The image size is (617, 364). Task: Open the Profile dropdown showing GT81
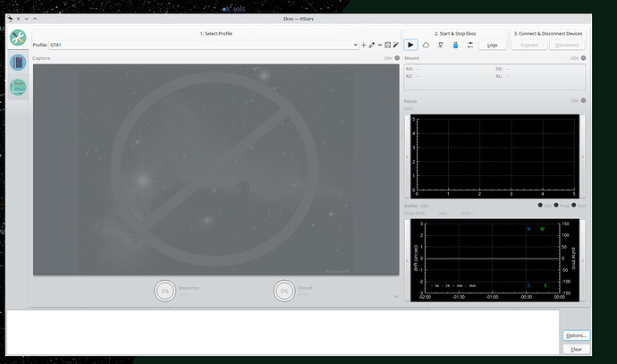[x=204, y=45]
